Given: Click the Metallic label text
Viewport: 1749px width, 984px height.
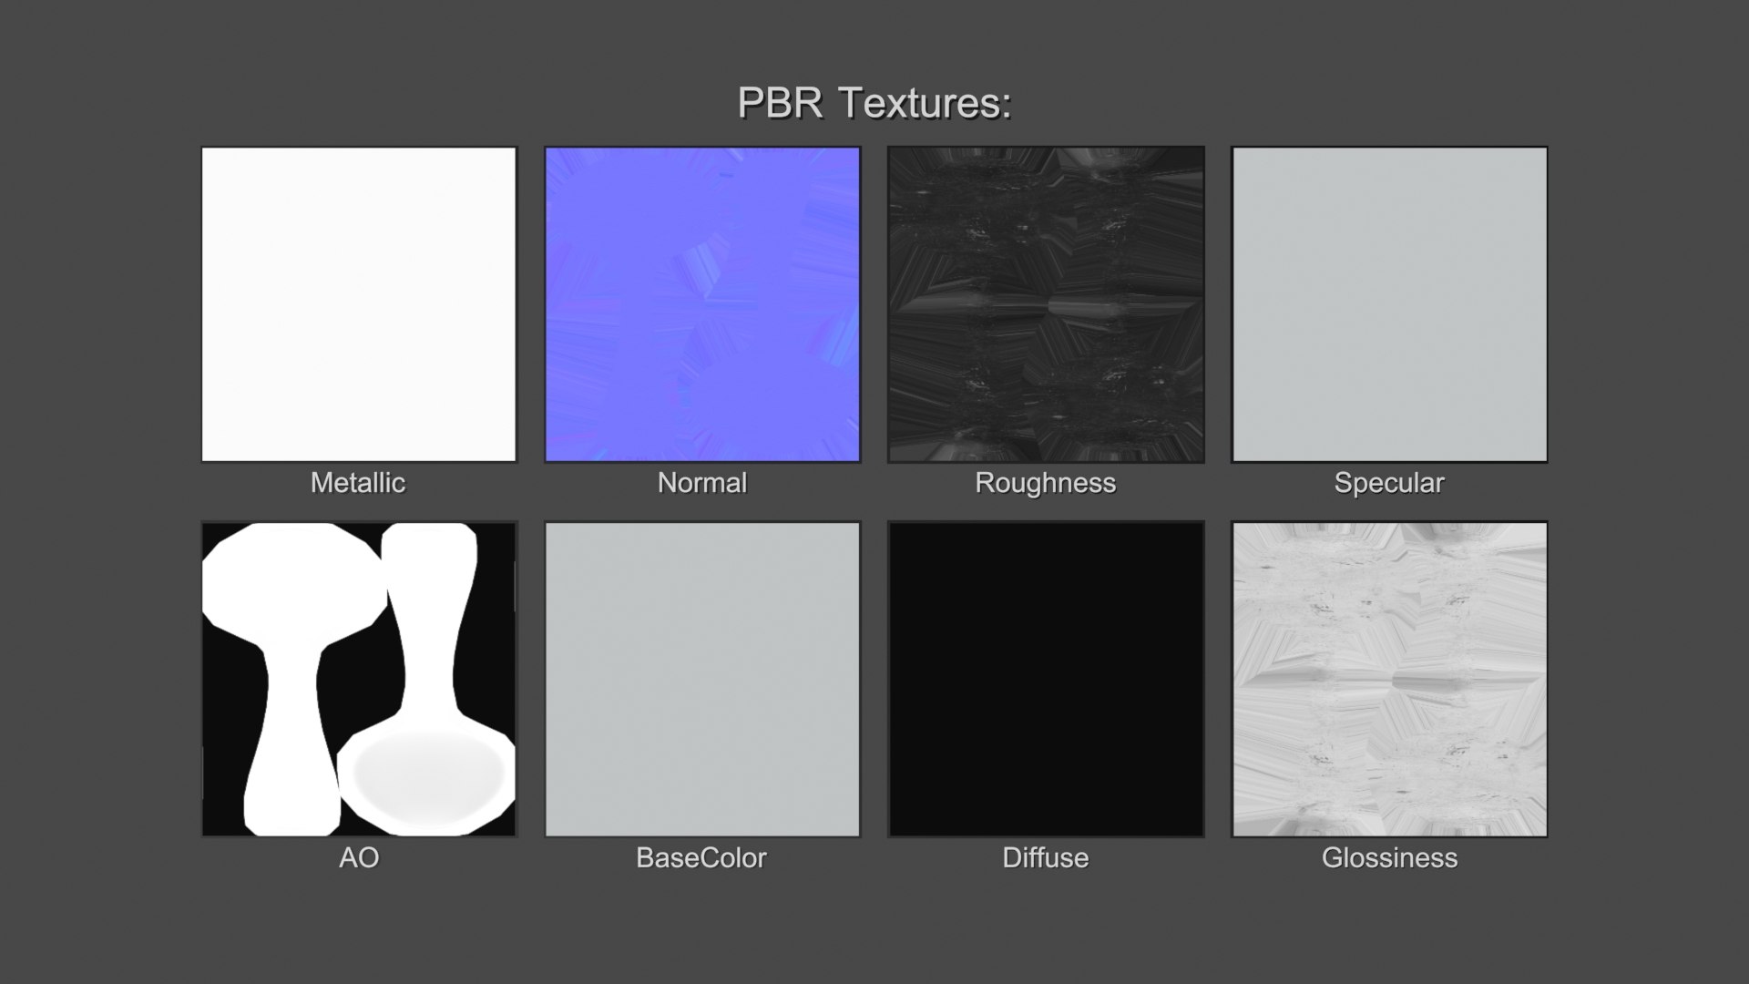Looking at the screenshot, I should [x=358, y=483].
